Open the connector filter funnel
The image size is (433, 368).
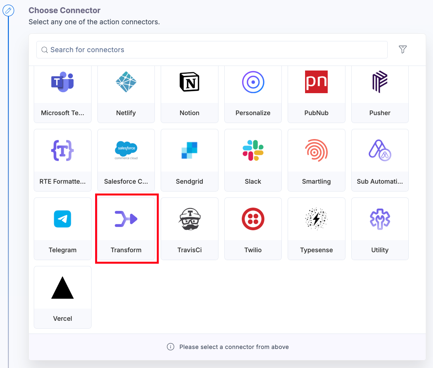(x=403, y=50)
